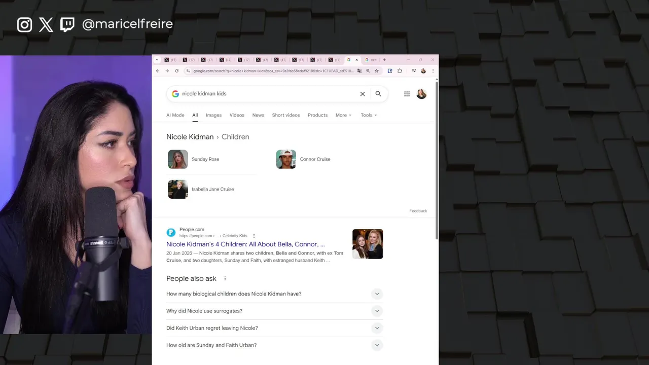Click Connor Cruise's photo thumbnail
This screenshot has width=649, height=365.
pyautogui.click(x=286, y=159)
